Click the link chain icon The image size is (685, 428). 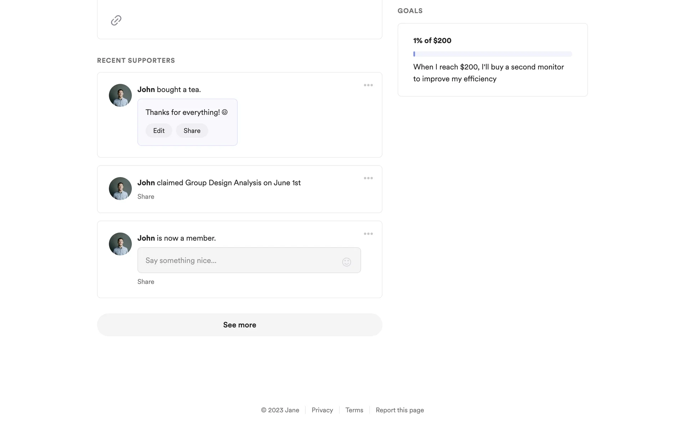pyautogui.click(x=116, y=20)
